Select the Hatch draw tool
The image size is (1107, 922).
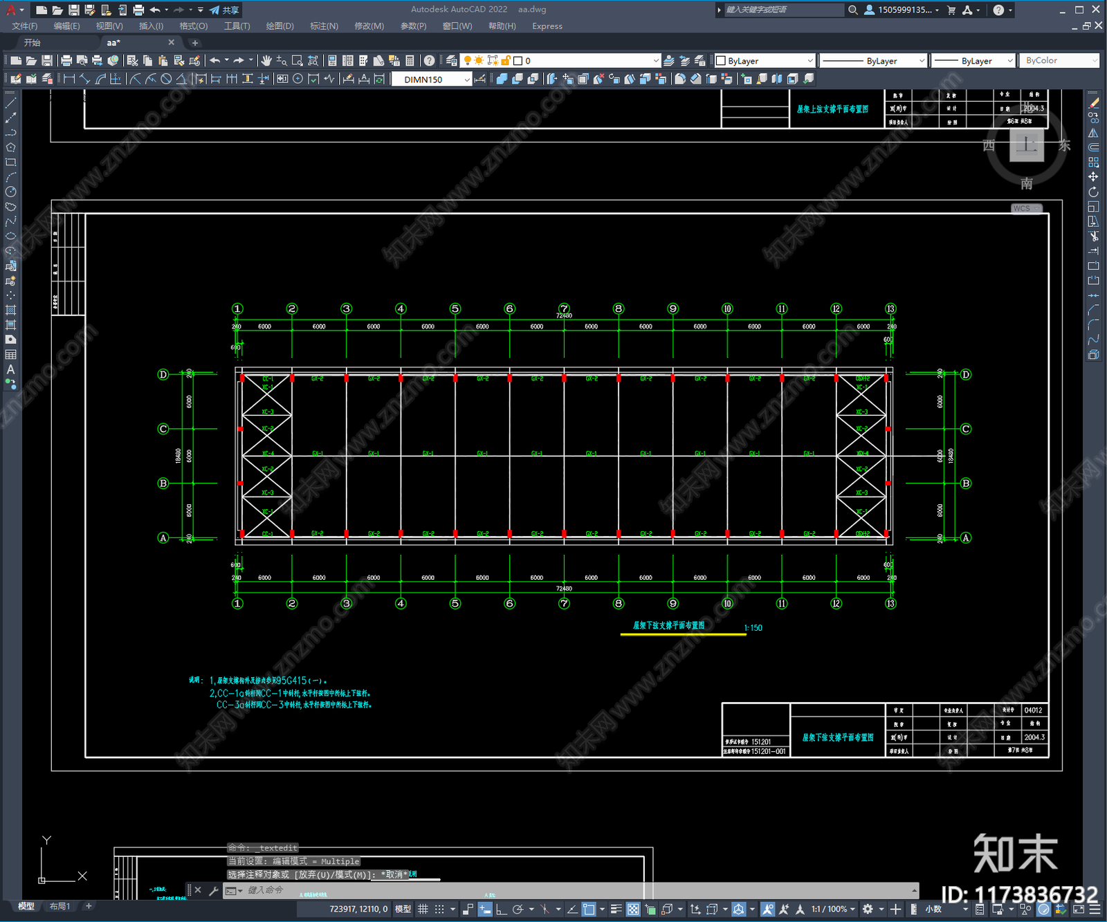[x=10, y=310]
